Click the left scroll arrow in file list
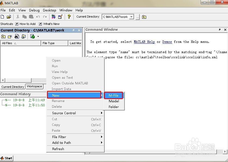This screenshot has width=228, height=162. [x=3, y=80]
